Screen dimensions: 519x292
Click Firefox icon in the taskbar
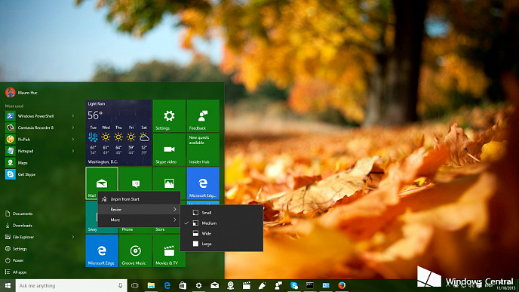point(342,285)
